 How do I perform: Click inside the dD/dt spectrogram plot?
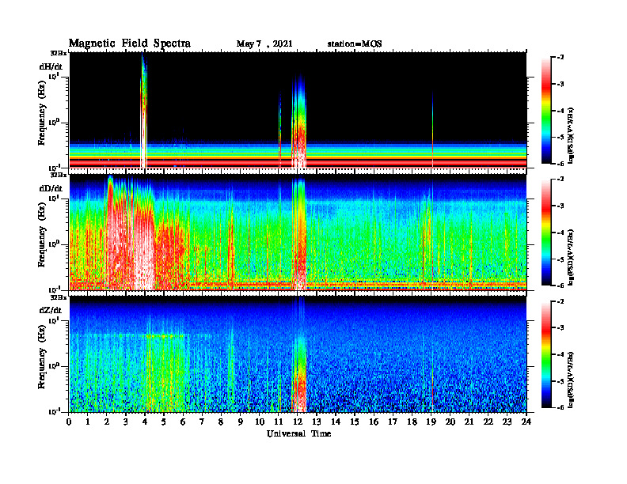click(x=298, y=232)
